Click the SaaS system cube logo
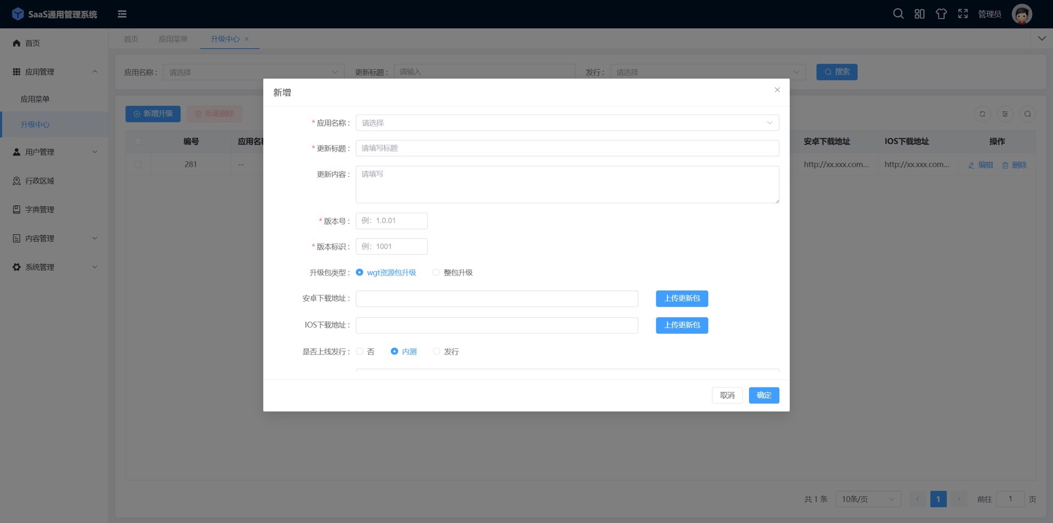 click(18, 14)
